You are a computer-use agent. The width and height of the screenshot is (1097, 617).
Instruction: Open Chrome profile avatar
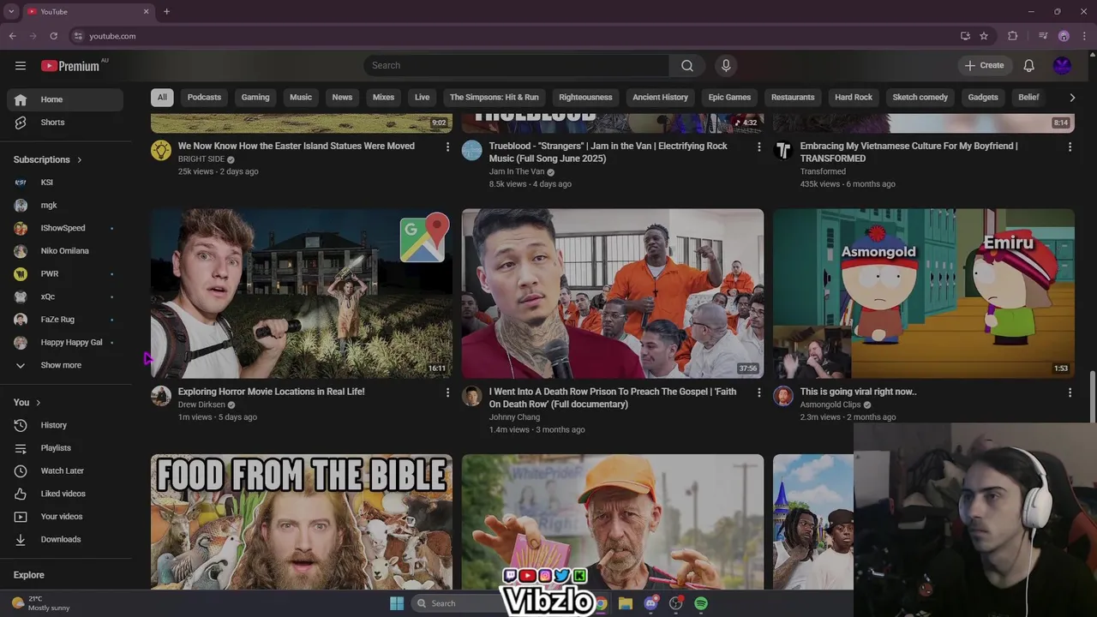(x=1064, y=36)
